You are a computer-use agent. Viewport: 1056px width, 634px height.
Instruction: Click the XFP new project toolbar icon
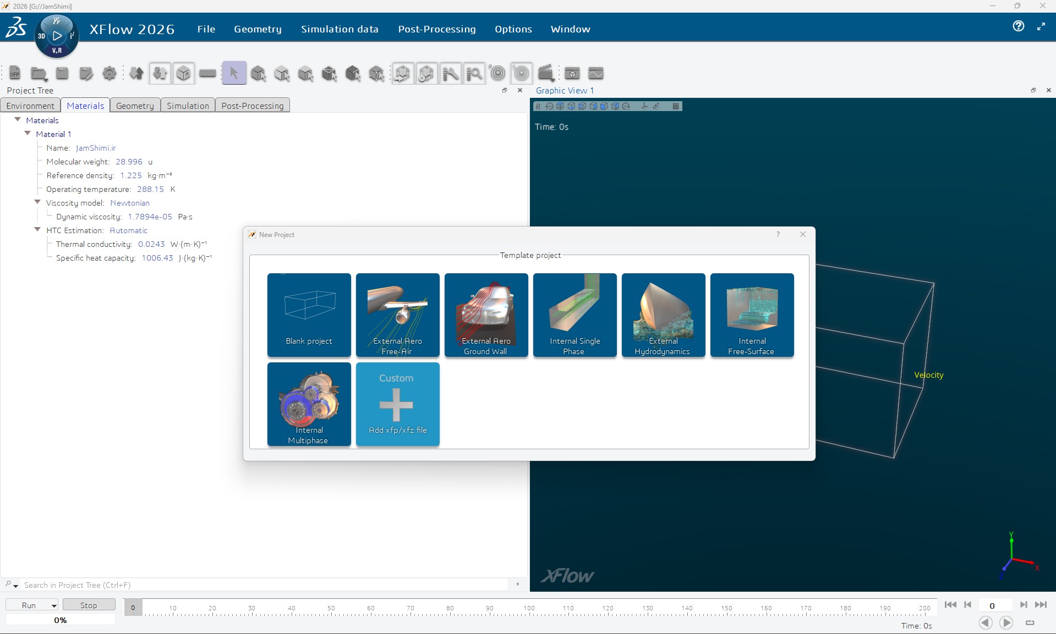15,73
